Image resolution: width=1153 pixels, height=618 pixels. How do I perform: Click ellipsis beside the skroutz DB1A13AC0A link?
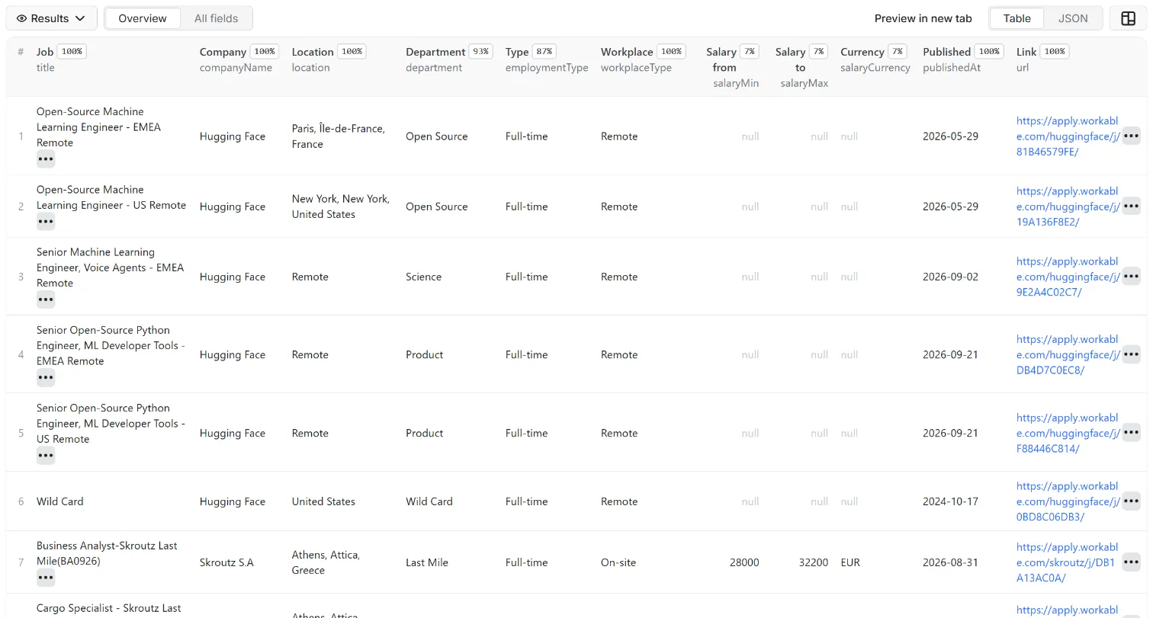[x=1132, y=562]
